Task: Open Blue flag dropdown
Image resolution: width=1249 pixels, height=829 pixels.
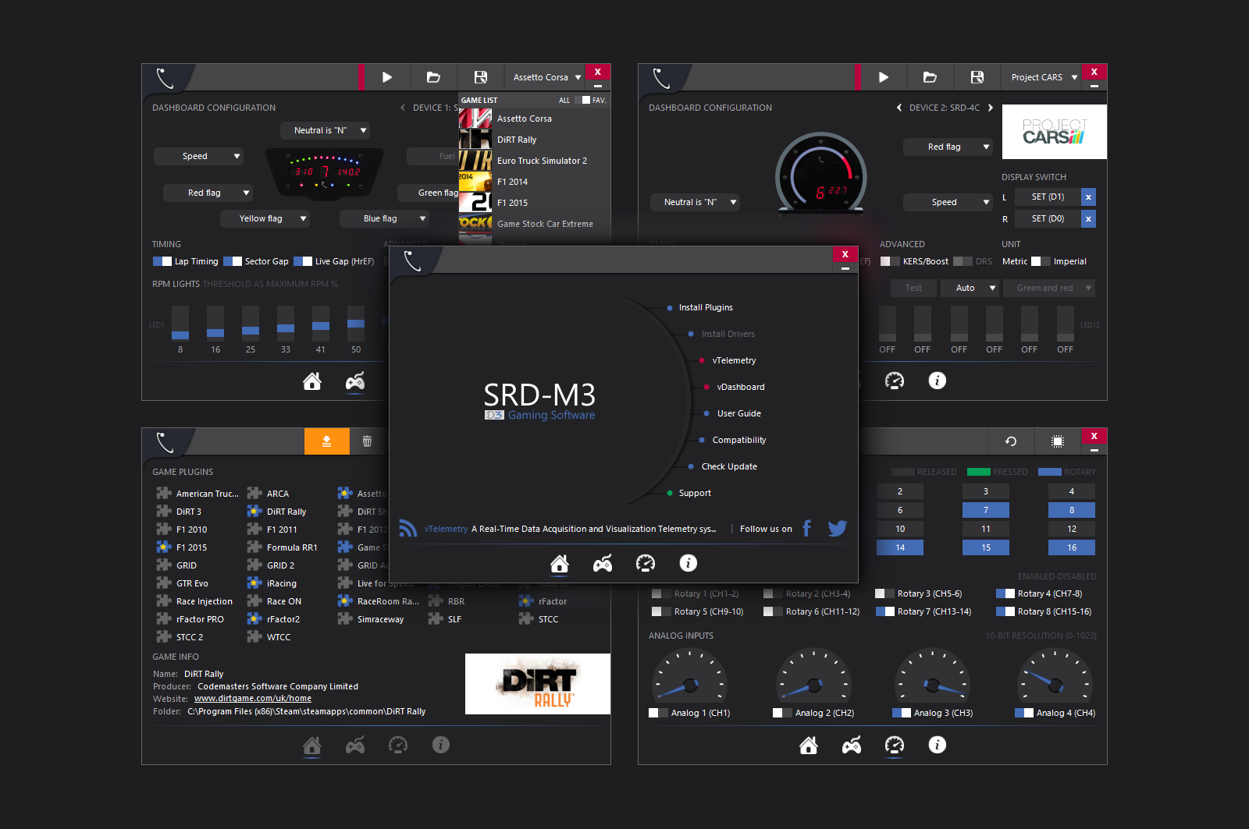Action: 385,218
